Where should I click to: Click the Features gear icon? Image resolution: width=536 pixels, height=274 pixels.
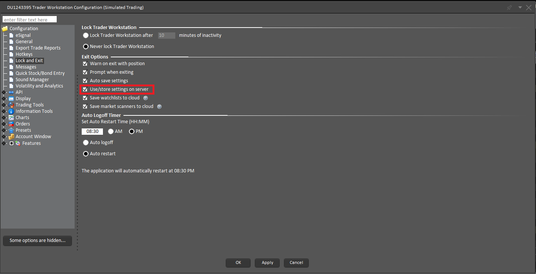click(18, 143)
